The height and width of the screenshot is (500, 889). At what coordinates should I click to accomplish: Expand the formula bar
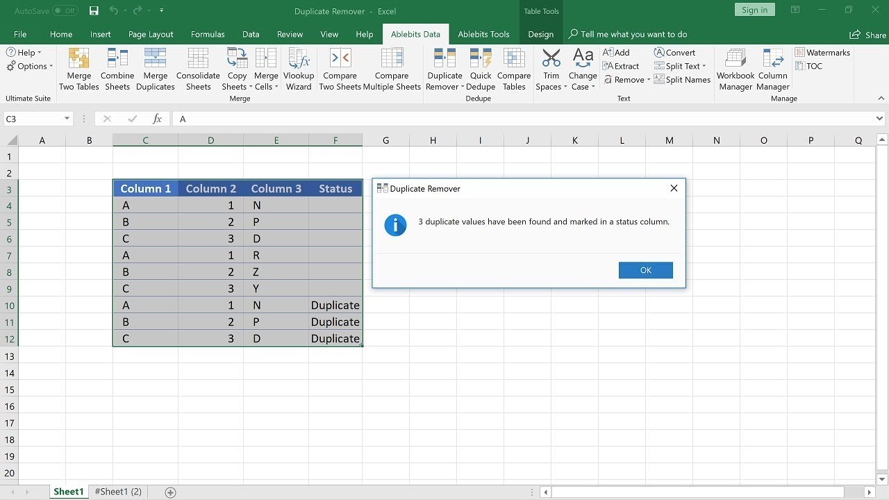pyautogui.click(x=880, y=119)
